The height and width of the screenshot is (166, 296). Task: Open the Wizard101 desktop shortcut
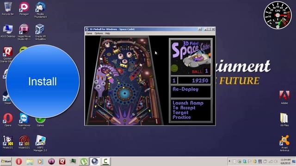pyautogui.click(x=24, y=142)
